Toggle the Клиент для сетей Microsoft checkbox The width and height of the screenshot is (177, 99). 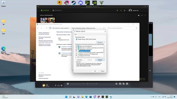[x=76, y=46]
